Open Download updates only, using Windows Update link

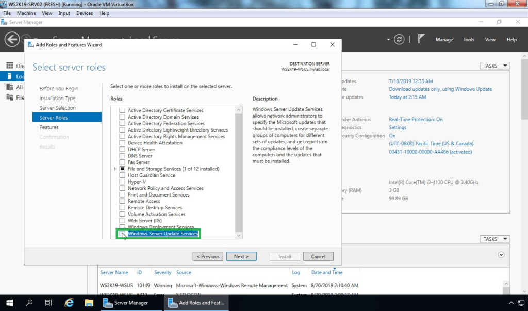coord(440,89)
